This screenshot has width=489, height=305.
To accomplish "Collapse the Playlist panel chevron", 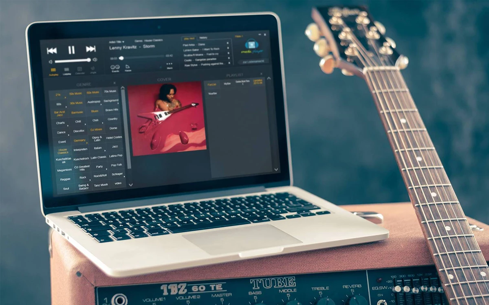I will (269, 78).
